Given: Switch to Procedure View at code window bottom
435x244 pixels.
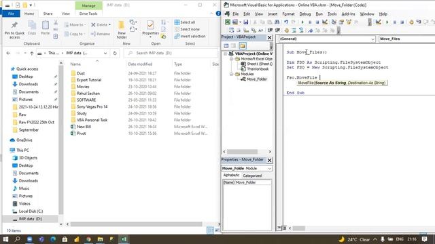Looking at the screenshot, I should pyautogui.click(x=279, y=228).
